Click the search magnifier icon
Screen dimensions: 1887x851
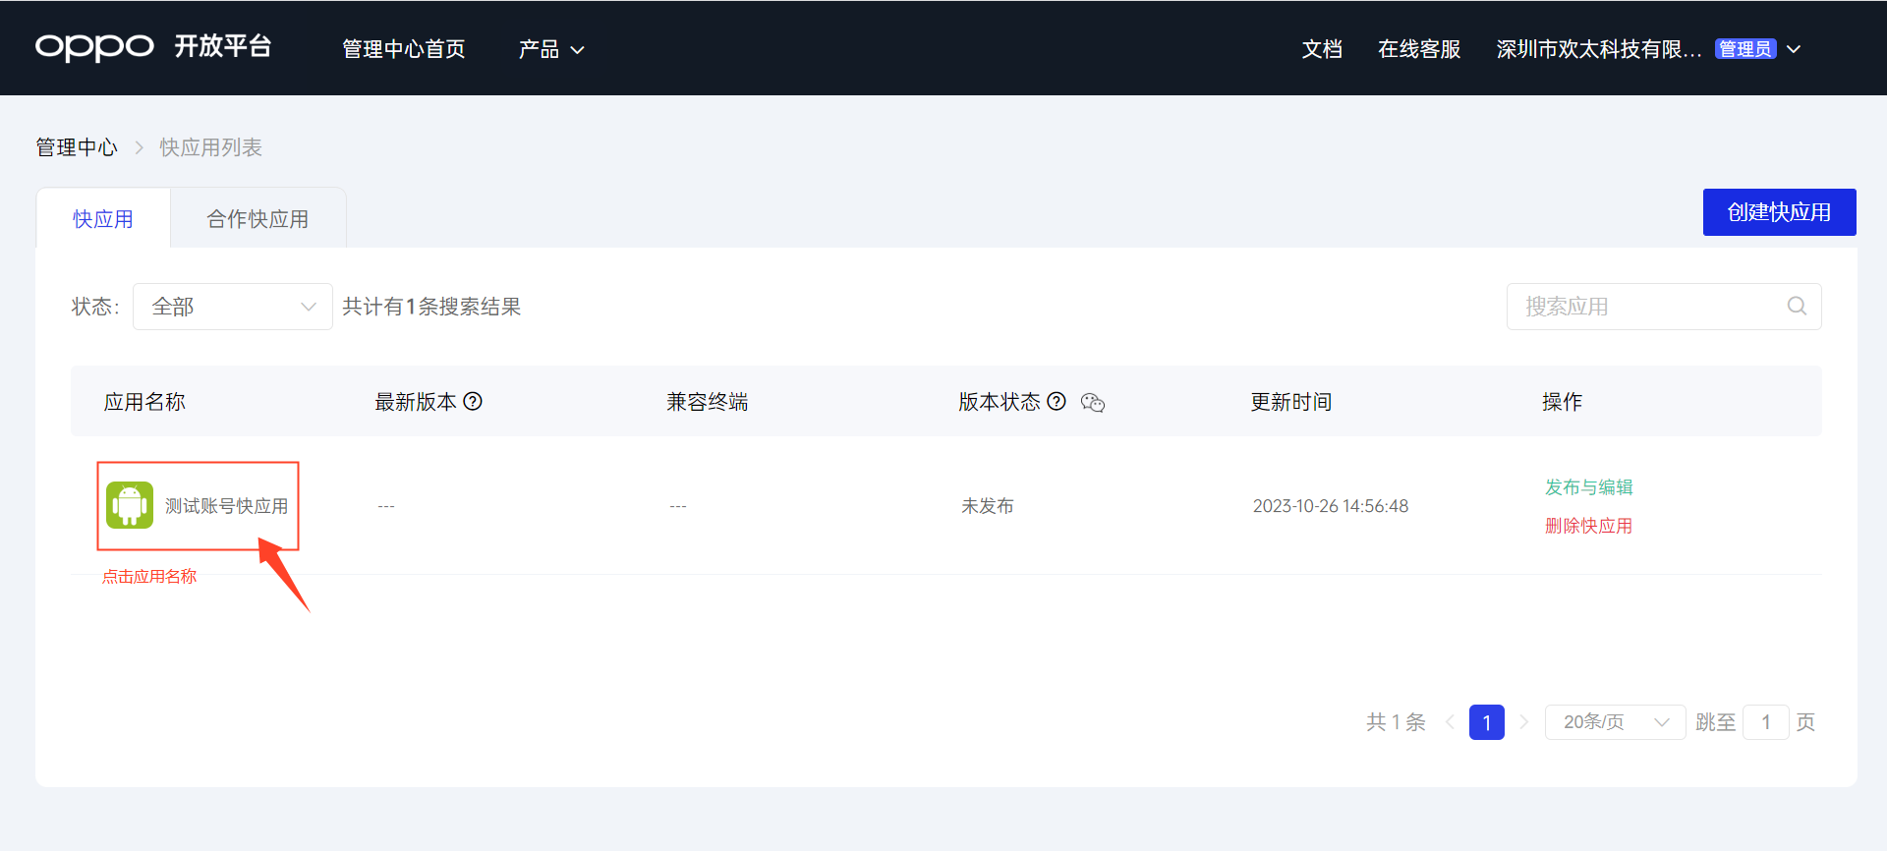click(1797, 307)
